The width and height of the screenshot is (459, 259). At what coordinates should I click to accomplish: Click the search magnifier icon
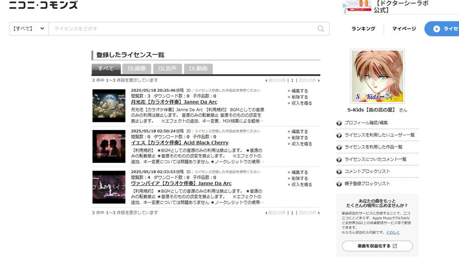pos(321,29)
